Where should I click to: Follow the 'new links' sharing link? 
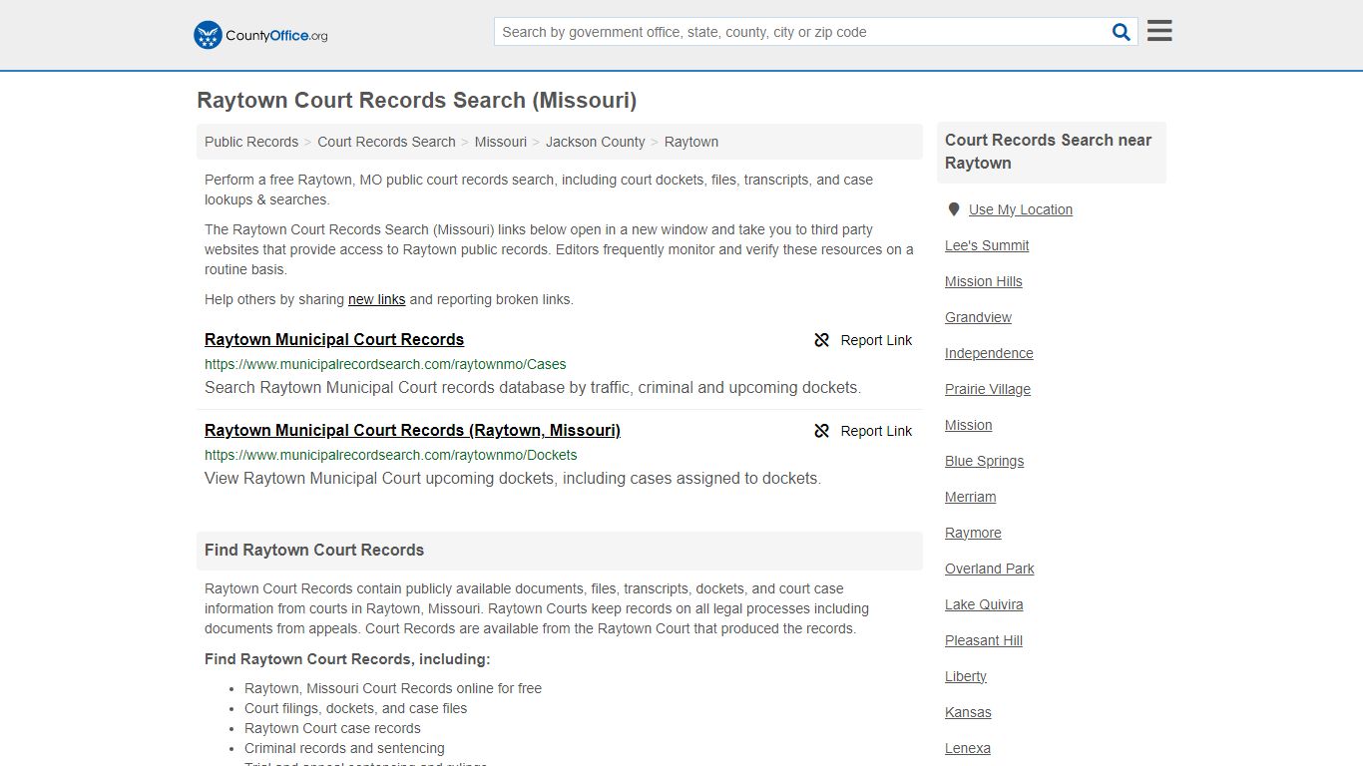click(x=377, y=299)
